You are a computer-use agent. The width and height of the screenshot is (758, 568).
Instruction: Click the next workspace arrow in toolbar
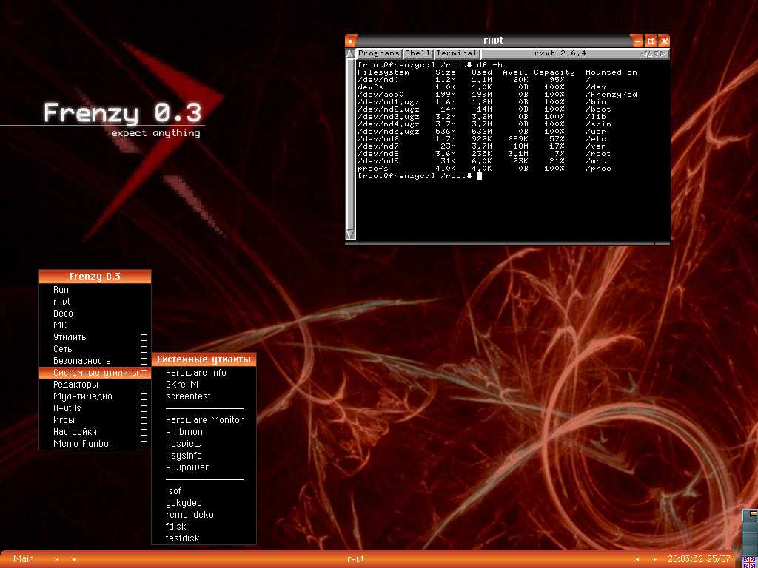(x=74, y=559)
